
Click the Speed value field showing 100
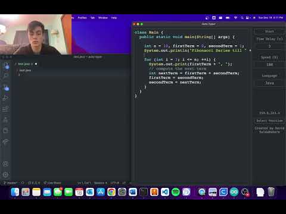pyautogui.click(x=269, y=64)
